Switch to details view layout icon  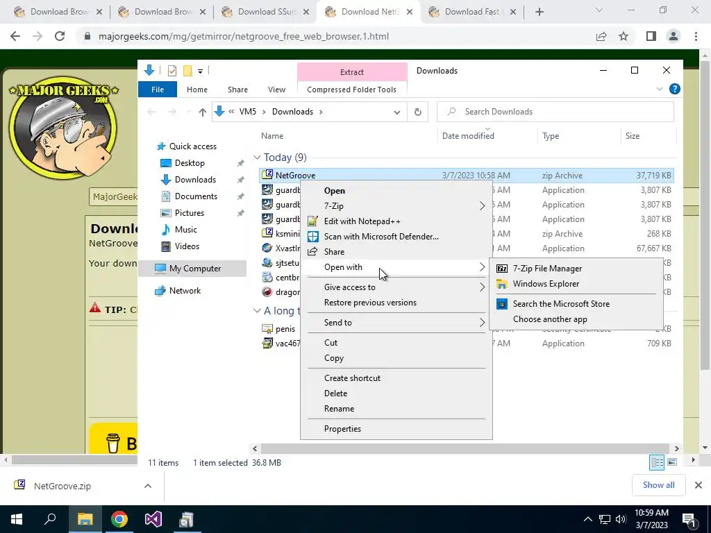pyautogui.click(x=657, y=462)
